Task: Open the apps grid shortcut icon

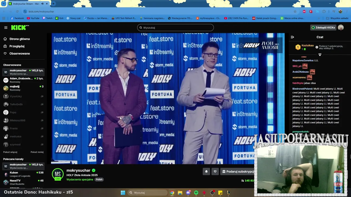Action: pos(4,18)
